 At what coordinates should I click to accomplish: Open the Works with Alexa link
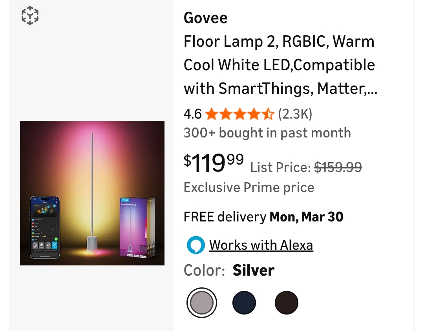(261, 245)
